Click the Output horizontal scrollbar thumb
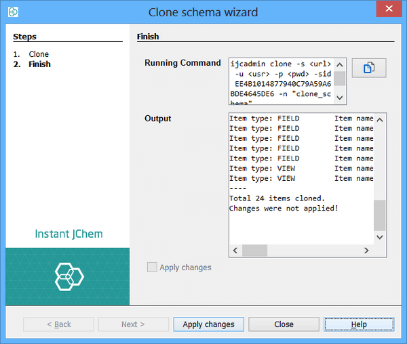The height and width of the screenshot is (344, 407). pos(255,251)
